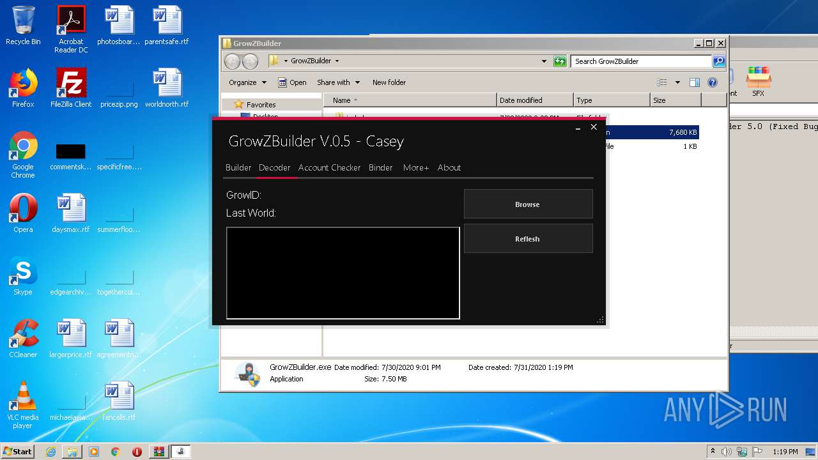Minimize the GrowZBuilder app window
818x460 pixels.
(578, 128)
